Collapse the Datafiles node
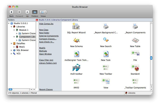 point(11,43)
